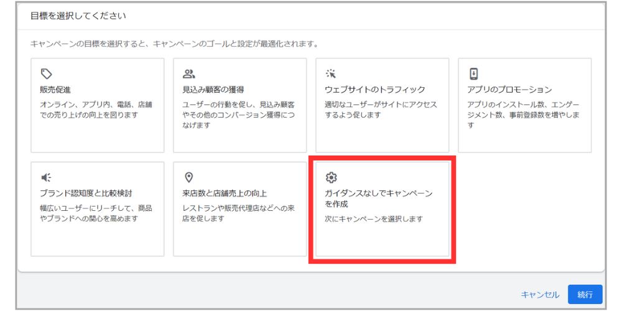This screenshot has height=311, width=622.
Task: Select the ブランド認知度と比較検討 goal title
Action: 85,193
